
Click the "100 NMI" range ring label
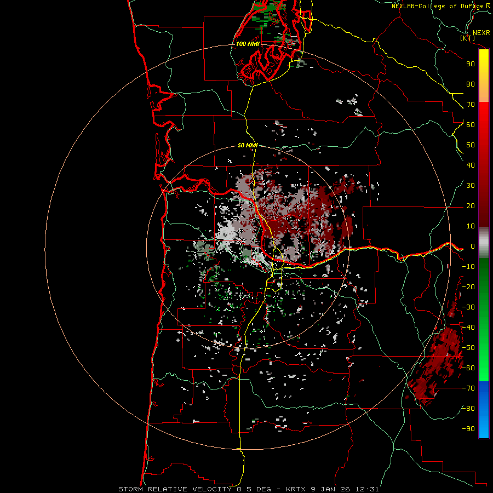tap(248, 44)
